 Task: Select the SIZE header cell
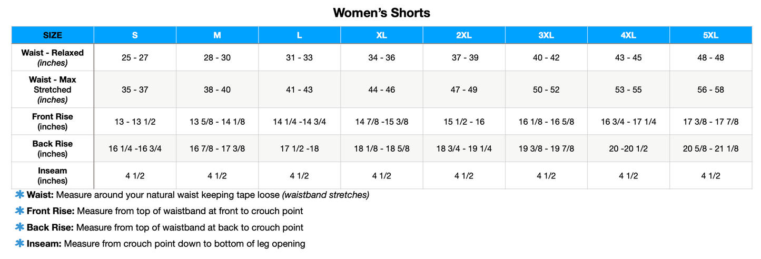[53, 35]
